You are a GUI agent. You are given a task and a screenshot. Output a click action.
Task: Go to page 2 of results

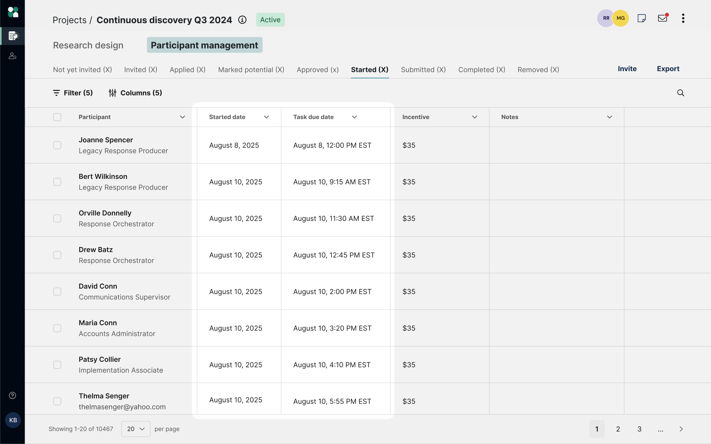pos(618,429)
